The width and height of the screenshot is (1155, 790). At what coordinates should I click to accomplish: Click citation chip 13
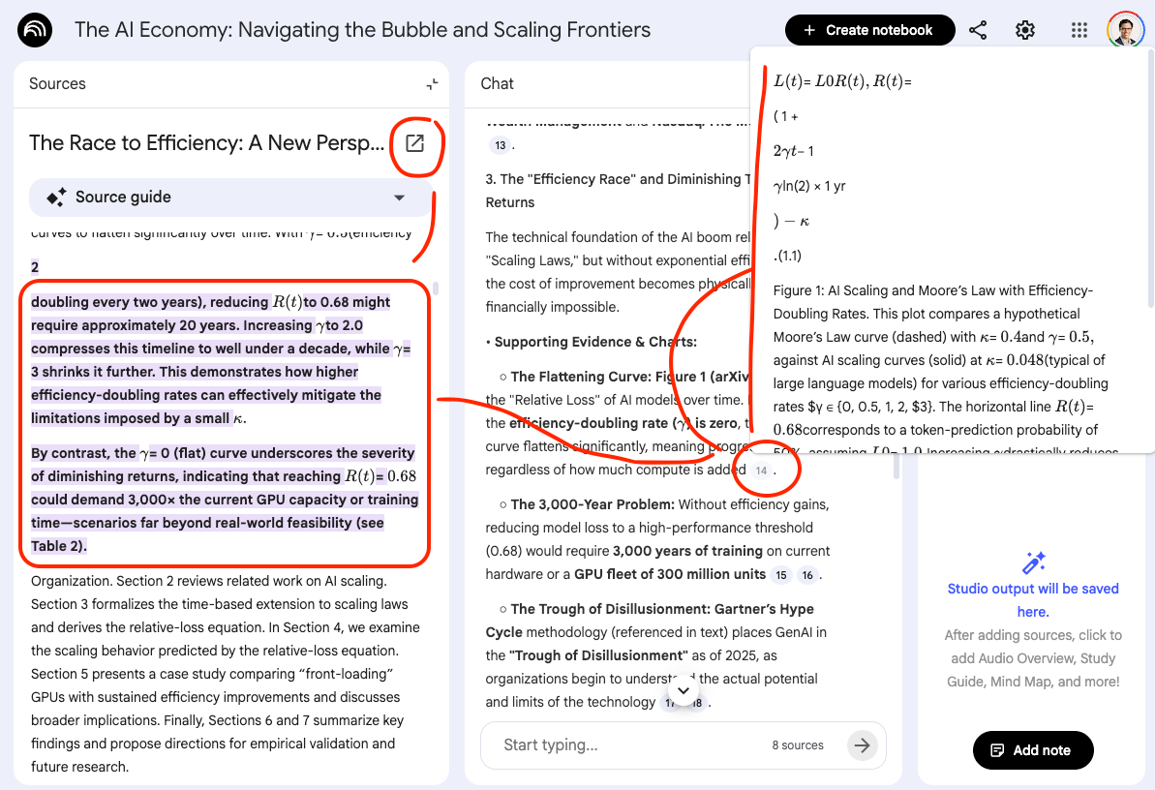(x=501, y=145)
